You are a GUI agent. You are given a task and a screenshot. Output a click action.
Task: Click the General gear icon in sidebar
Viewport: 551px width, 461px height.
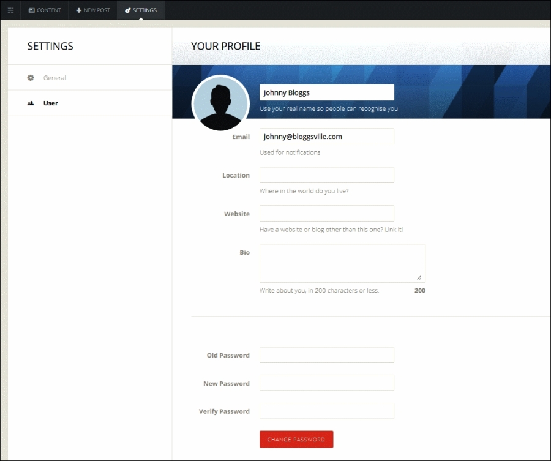coord(31,78)
